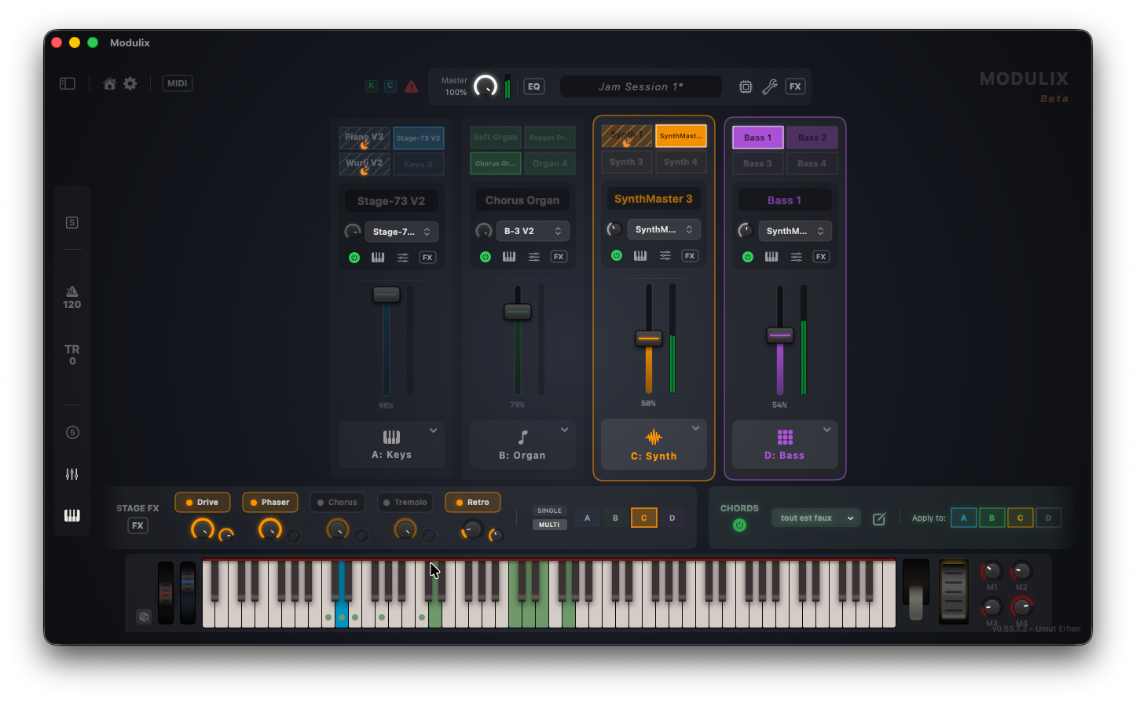
Task: Click the keyboard lock icon near piano
Action: (x=144, y=617)
